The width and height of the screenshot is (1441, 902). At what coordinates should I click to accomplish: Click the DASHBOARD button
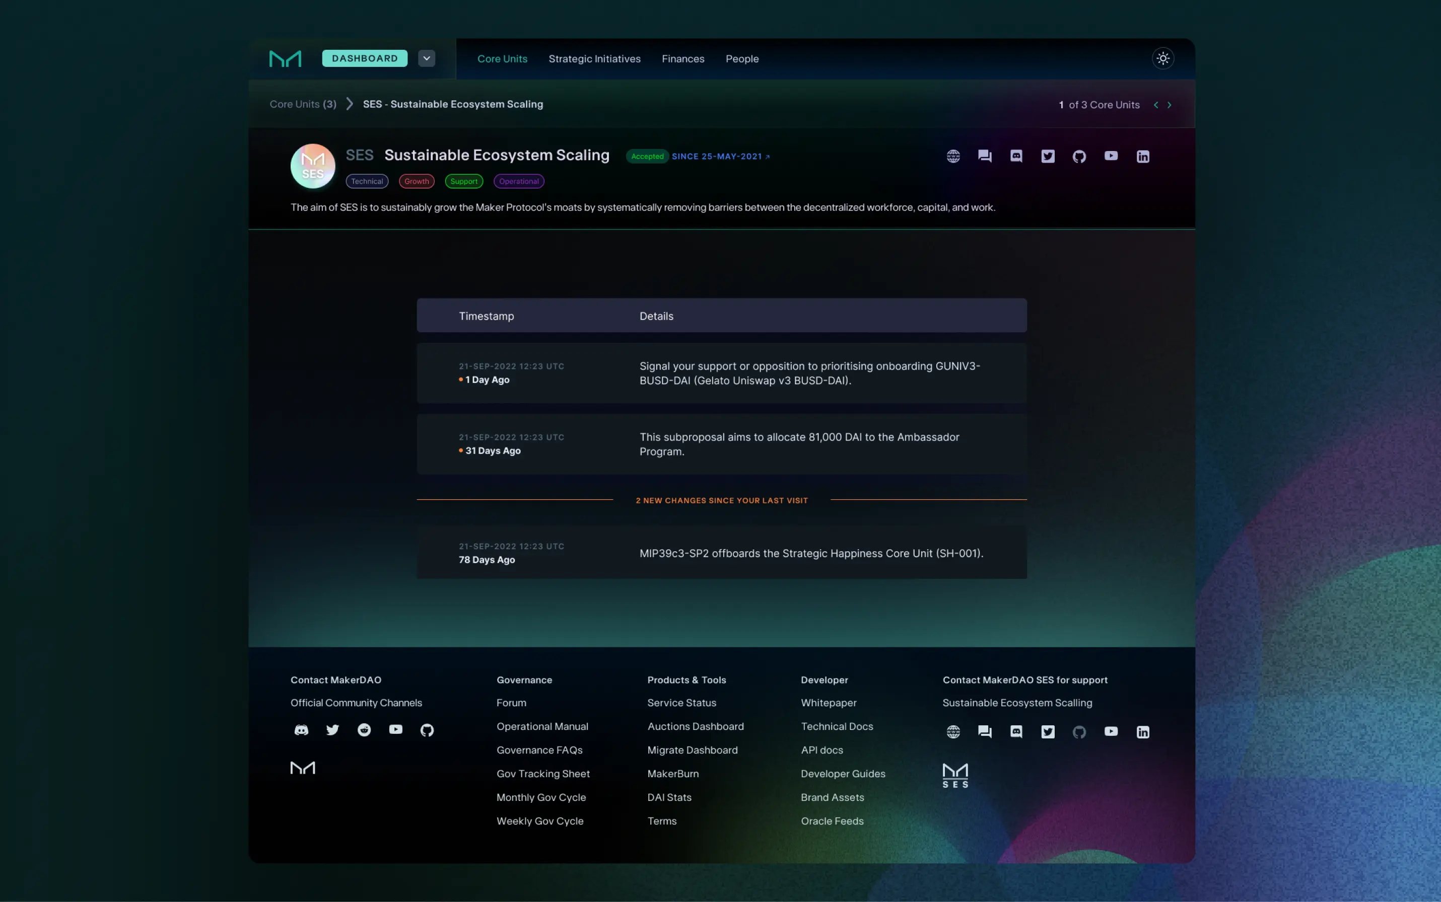365,58
